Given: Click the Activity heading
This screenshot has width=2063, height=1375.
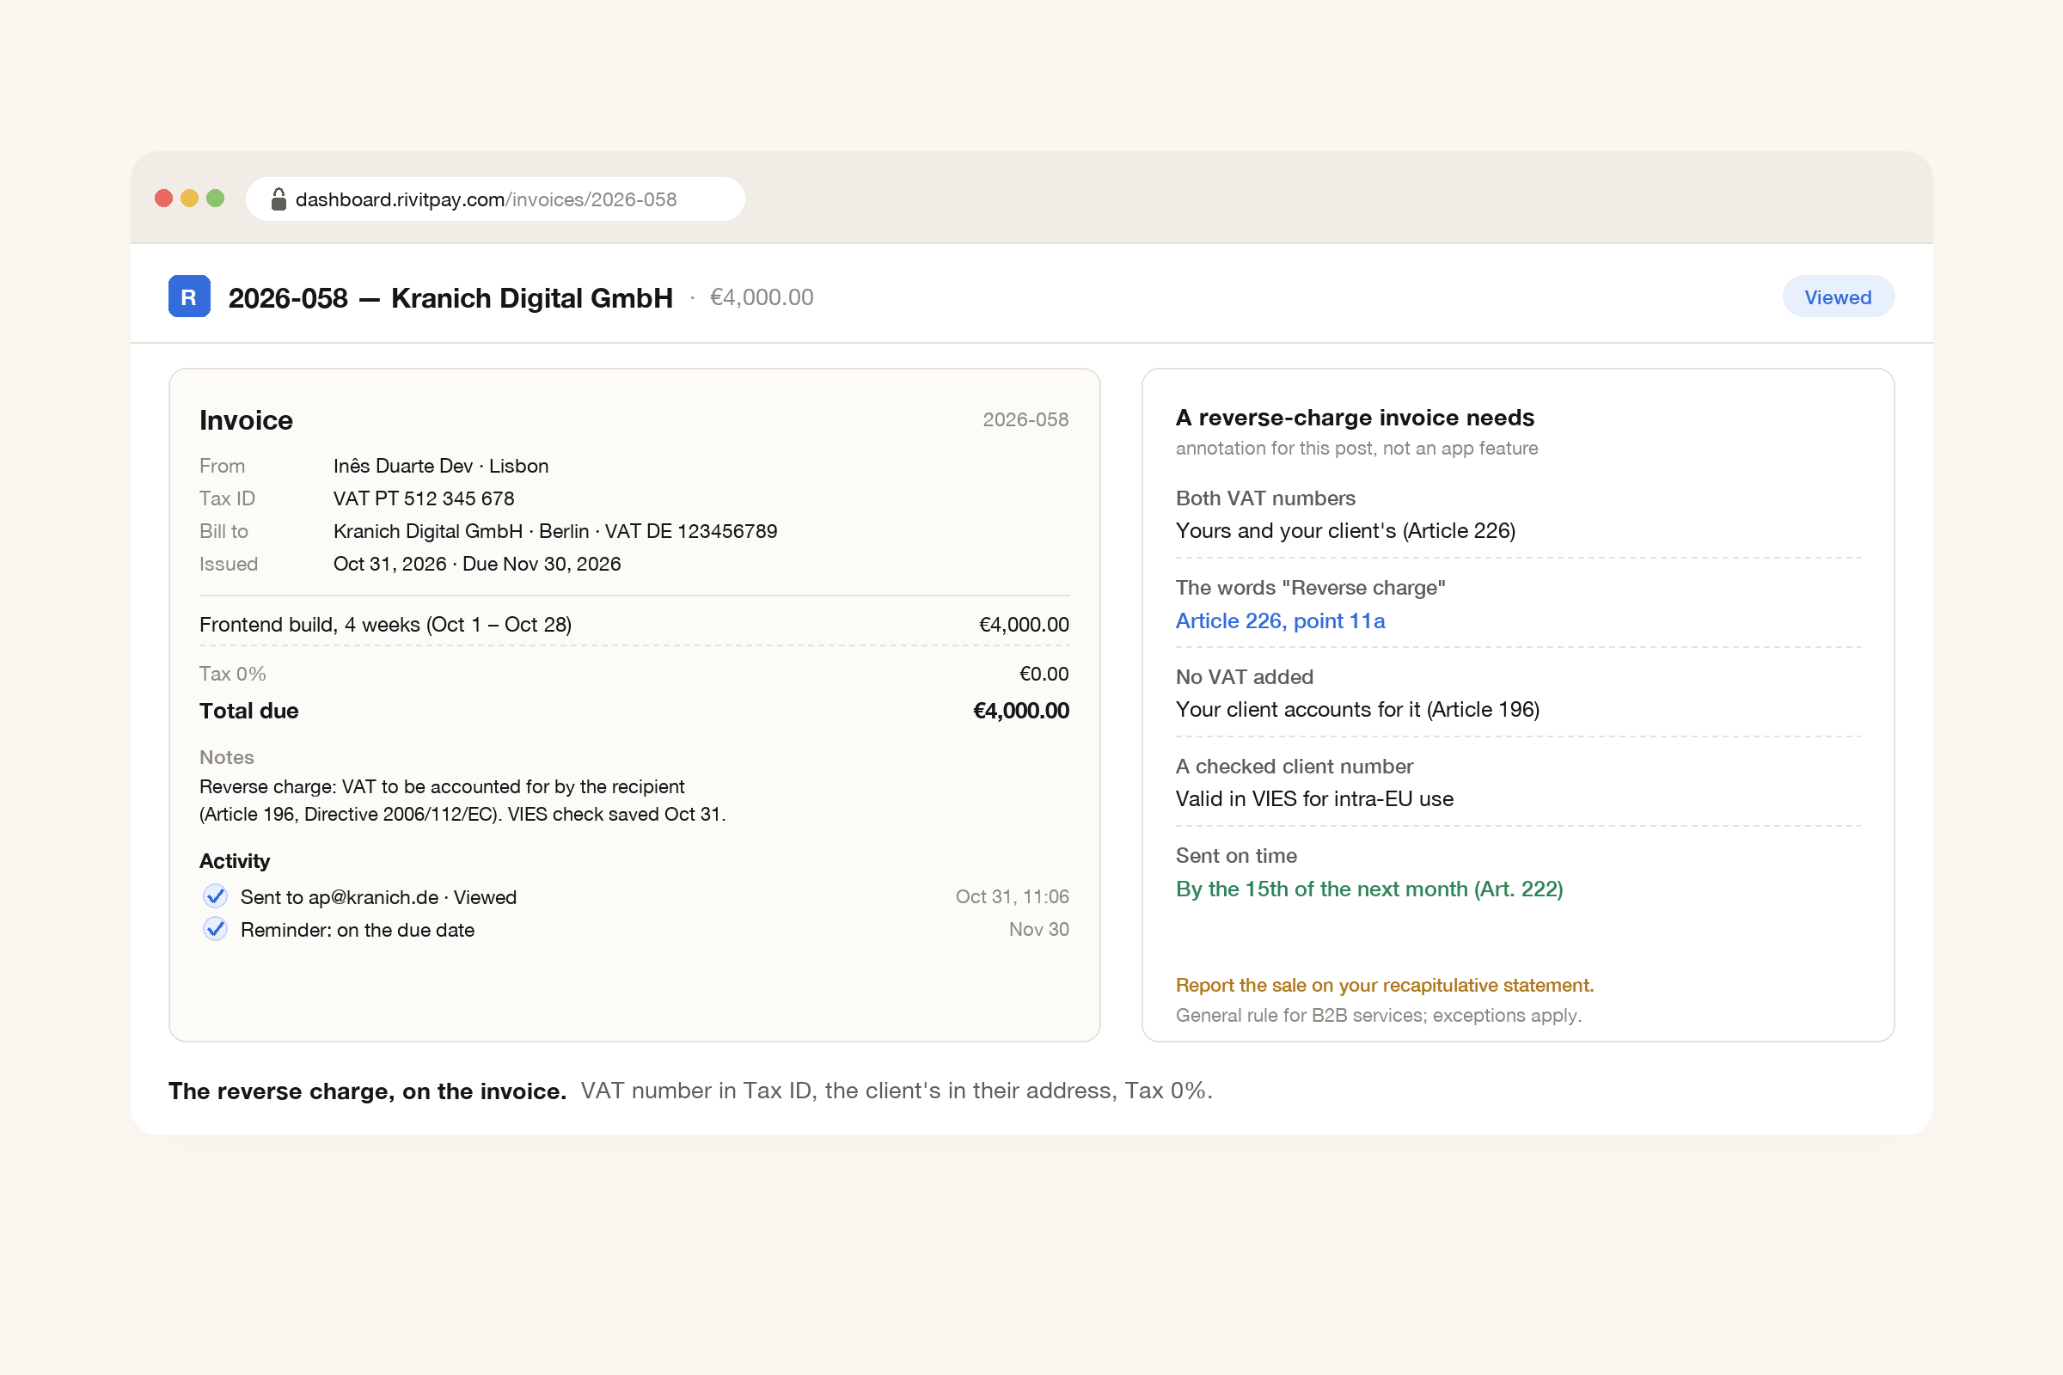Looking at the screenshot, I should [235, 861].
